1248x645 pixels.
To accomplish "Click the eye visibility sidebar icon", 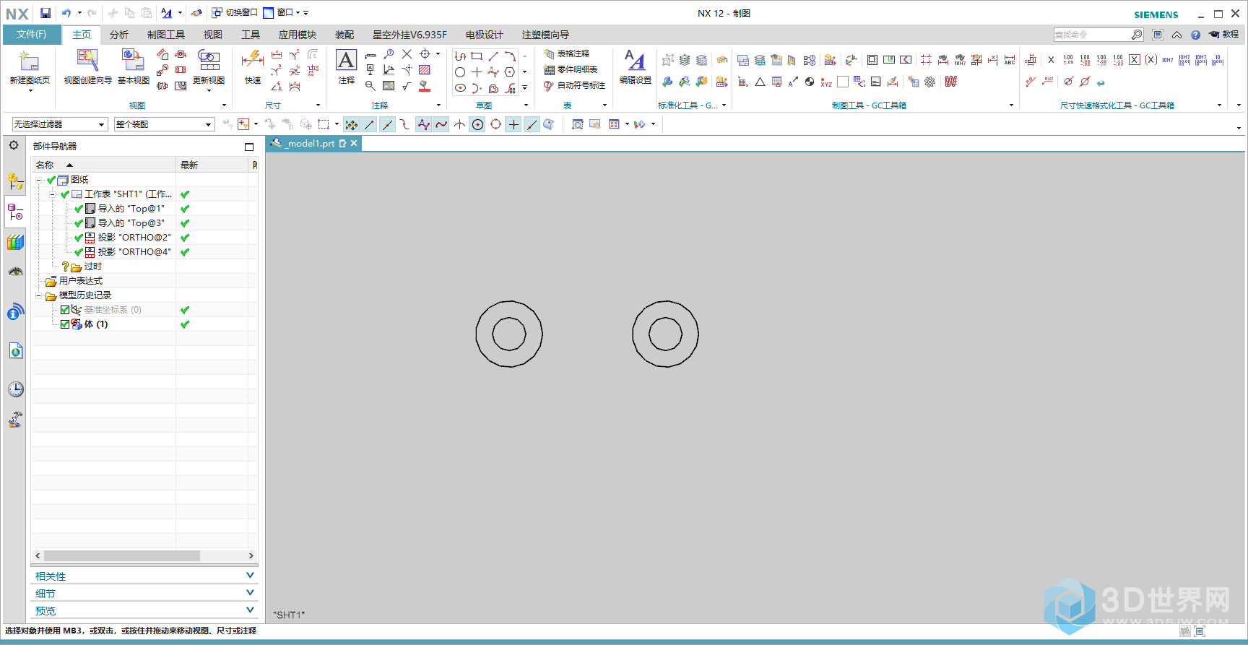I will [x=15, y=272].
